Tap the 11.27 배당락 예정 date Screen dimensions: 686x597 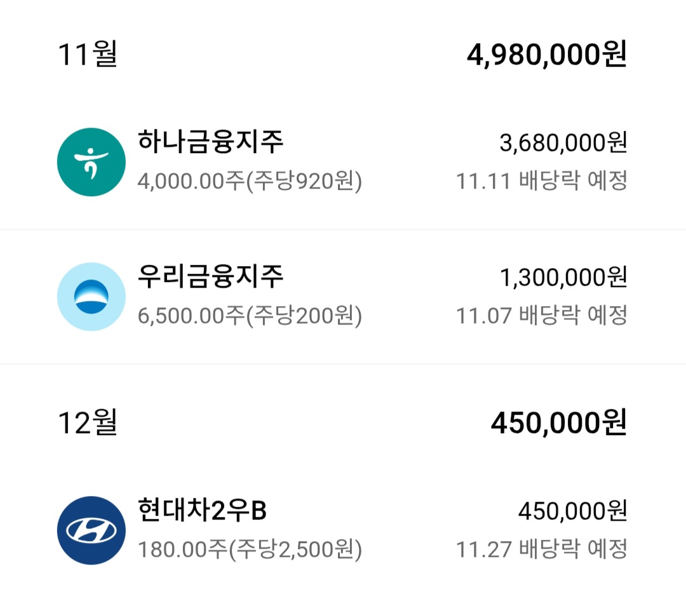coord(542,549)
